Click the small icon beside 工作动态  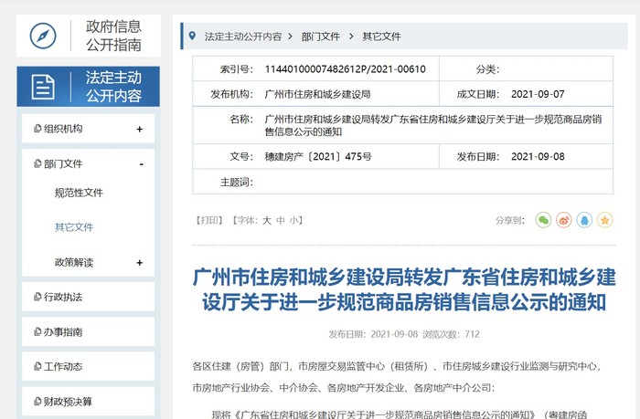(x=37, y=366)
